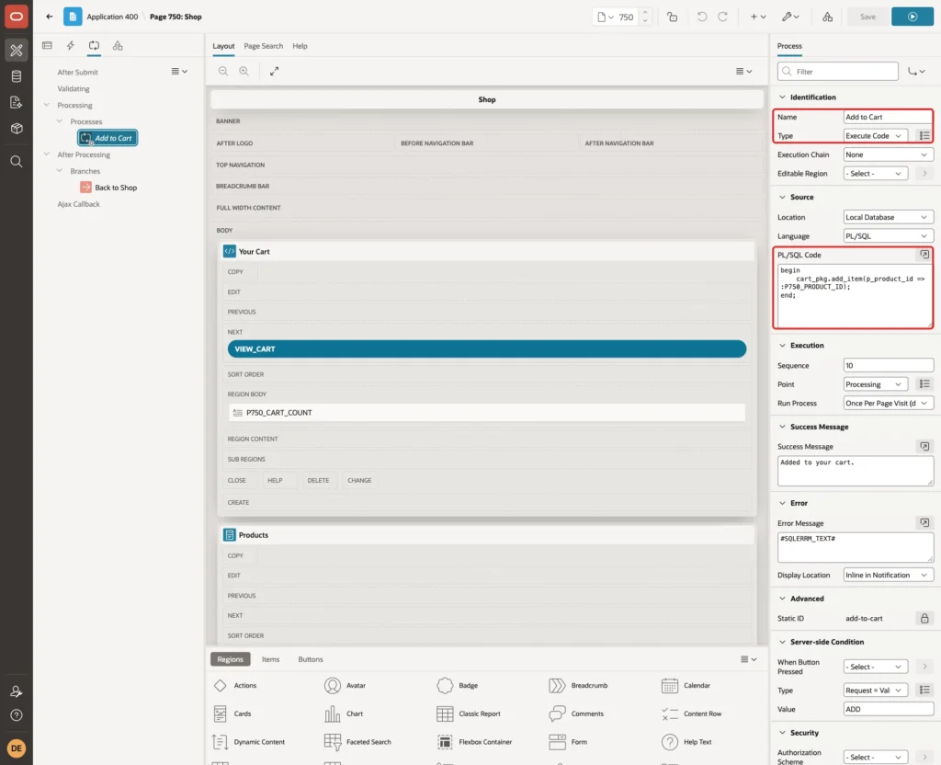The width and height of the screenshot is (941, 765).
Task: Open the gallery options menu
Action: pyautogui.click(x=748, y=659)
